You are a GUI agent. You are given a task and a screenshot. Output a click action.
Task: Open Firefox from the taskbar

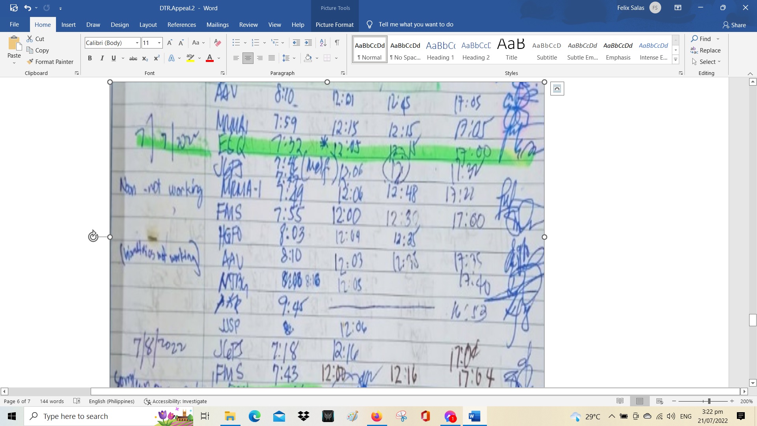(377, 416)
